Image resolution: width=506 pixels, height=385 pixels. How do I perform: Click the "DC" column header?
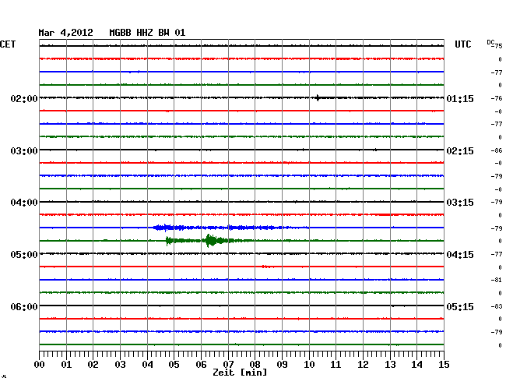[490, 42]
